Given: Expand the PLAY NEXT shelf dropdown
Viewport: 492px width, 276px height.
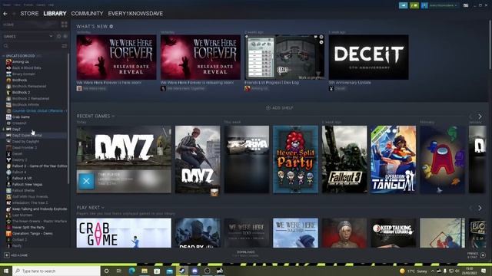Looking at the screenshot, I should [91, 208].
